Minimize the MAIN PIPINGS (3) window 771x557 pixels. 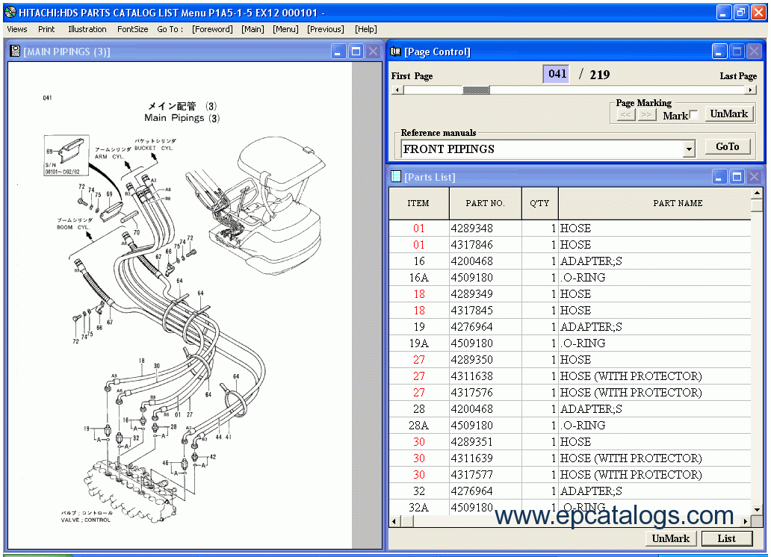click(338, 51)
